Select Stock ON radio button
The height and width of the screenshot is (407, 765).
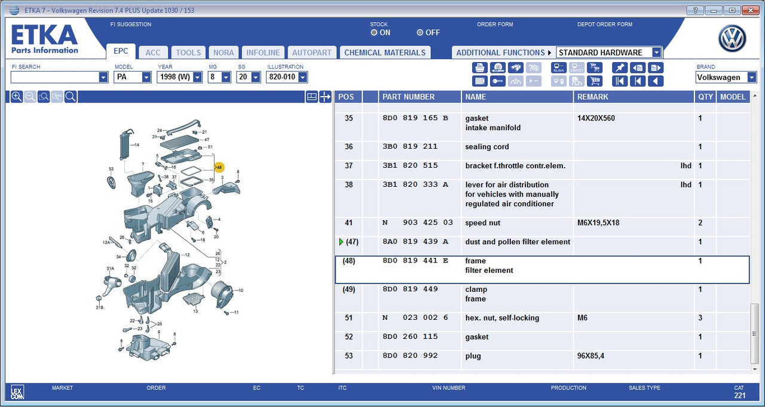tap(374, 33)
